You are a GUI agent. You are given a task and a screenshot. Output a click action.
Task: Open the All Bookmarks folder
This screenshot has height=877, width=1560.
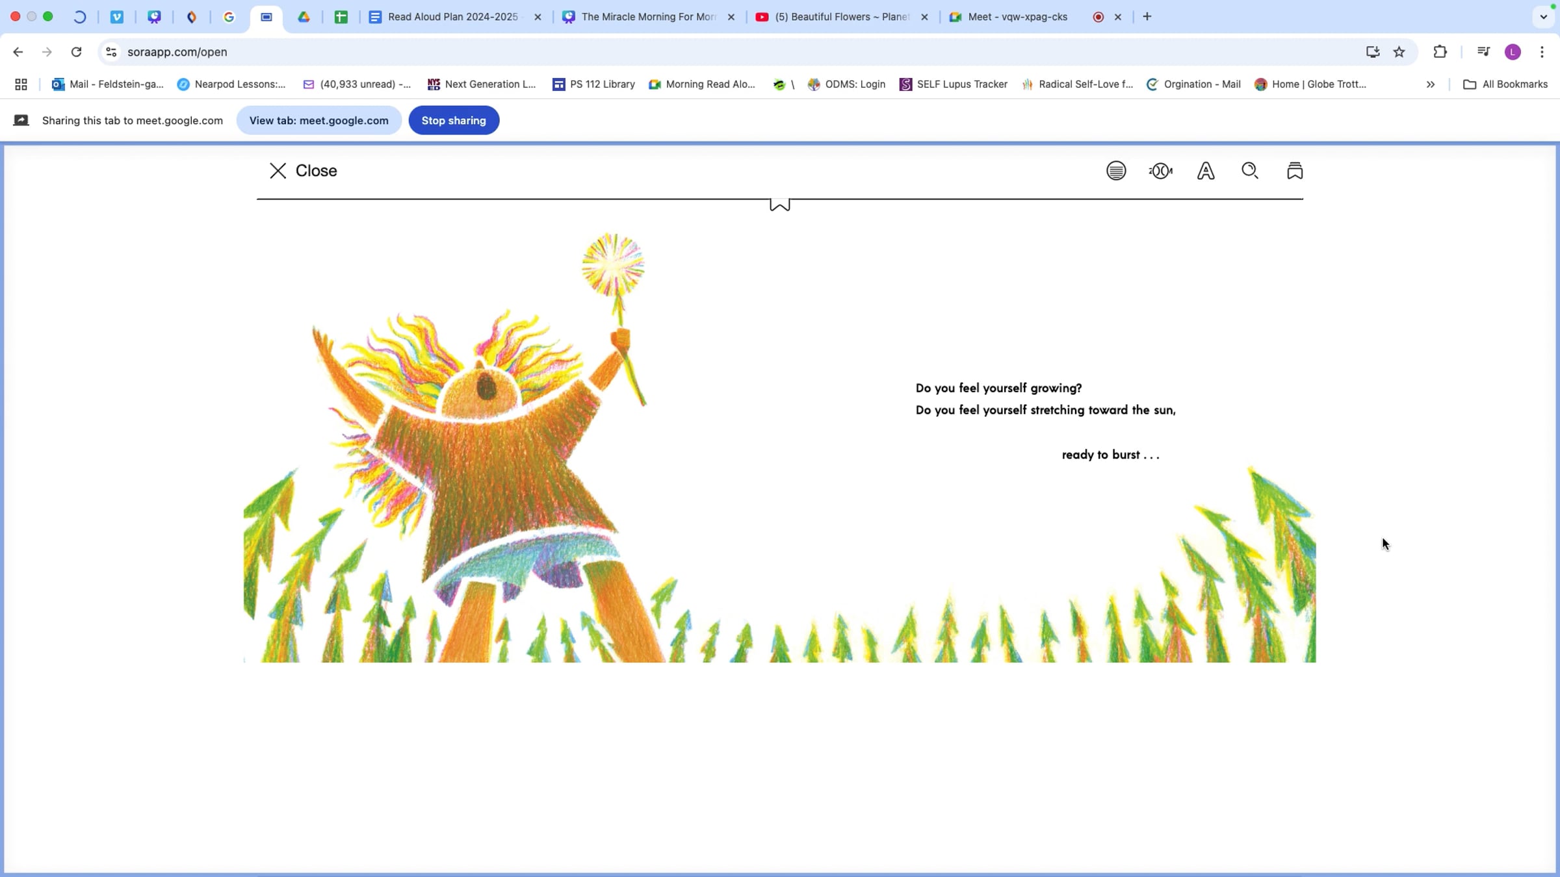(1505, 84)
